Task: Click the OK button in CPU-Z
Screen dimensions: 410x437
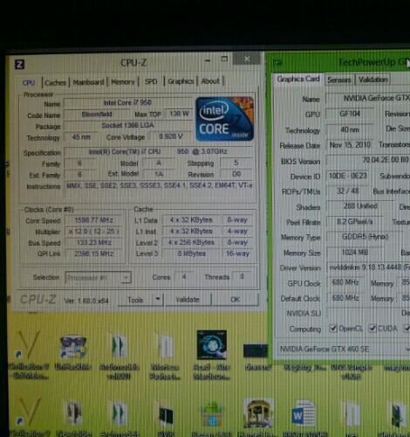Action: pyautogui.click(x=235, y=299)
